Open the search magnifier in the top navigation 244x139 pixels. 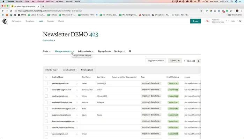(240, 21)
